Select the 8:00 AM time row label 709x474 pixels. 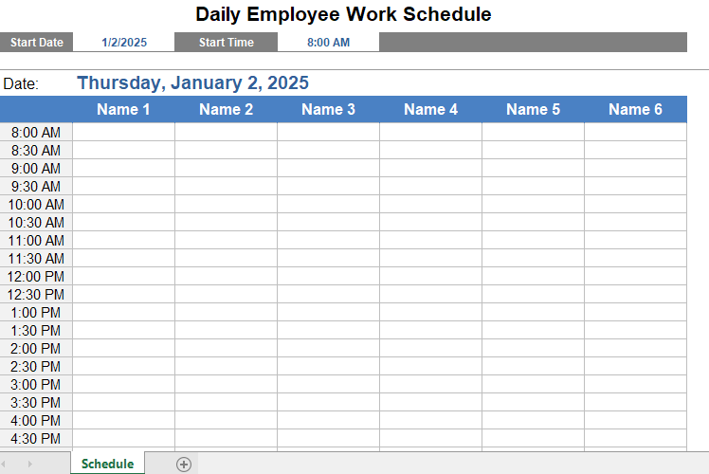click(x=36, y=132)
